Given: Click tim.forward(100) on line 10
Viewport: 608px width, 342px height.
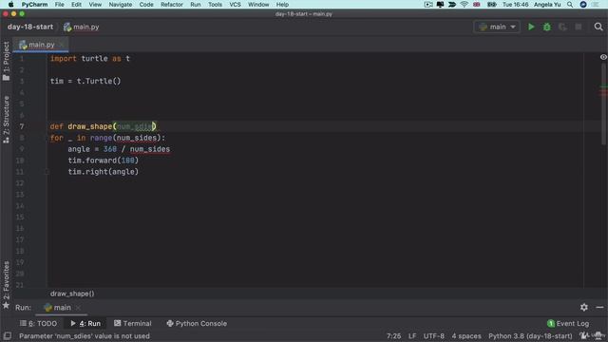Looking at the screenshot, I should (x=104, y=161).
